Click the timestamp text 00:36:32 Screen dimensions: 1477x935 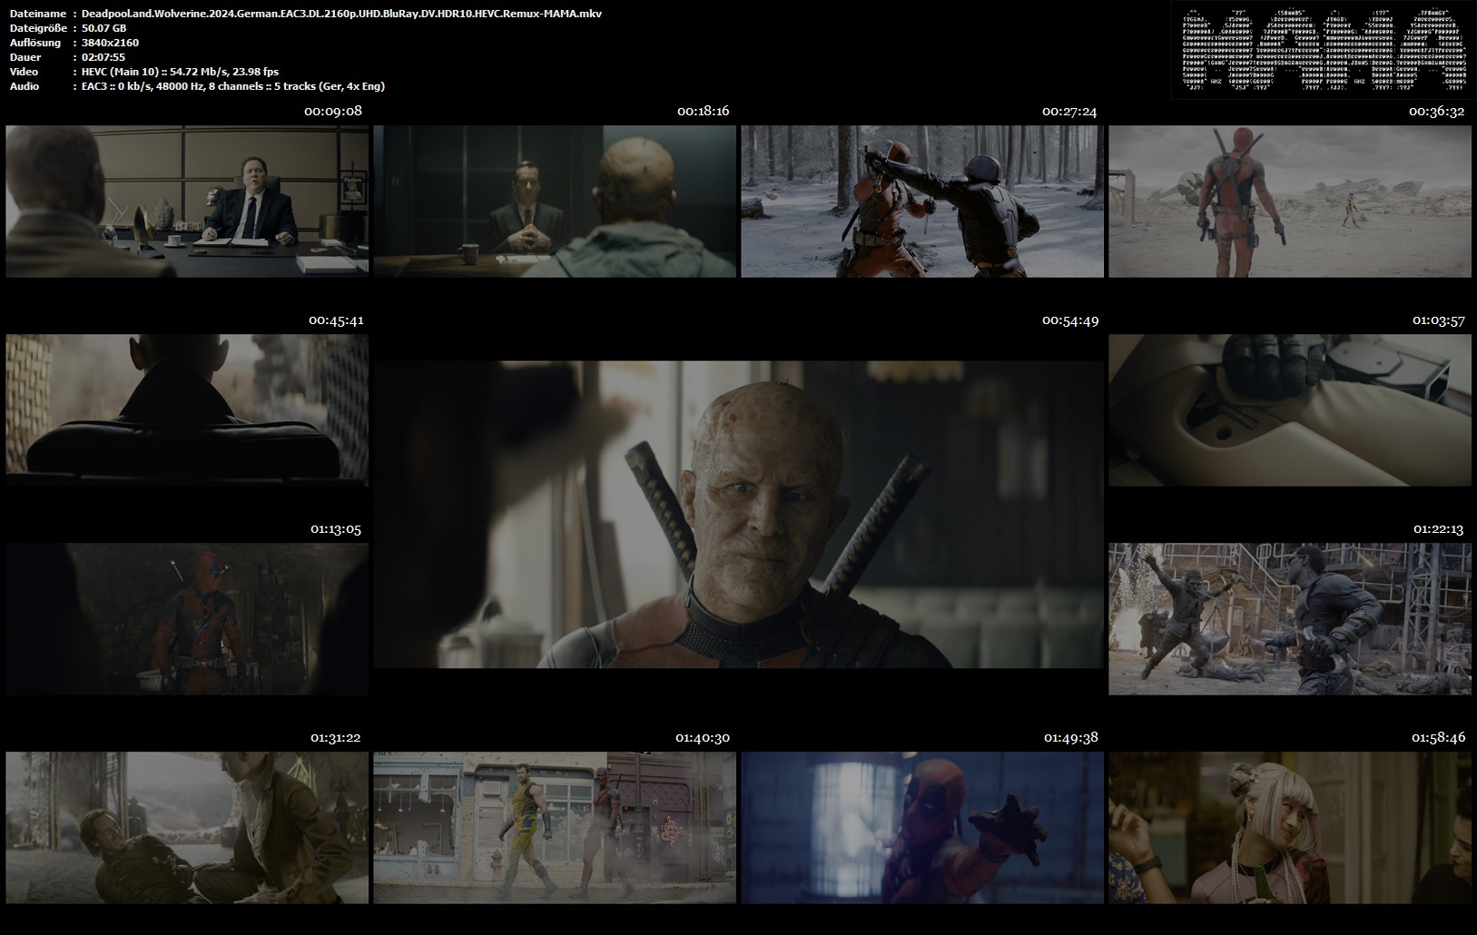[x=1437, y=112]
